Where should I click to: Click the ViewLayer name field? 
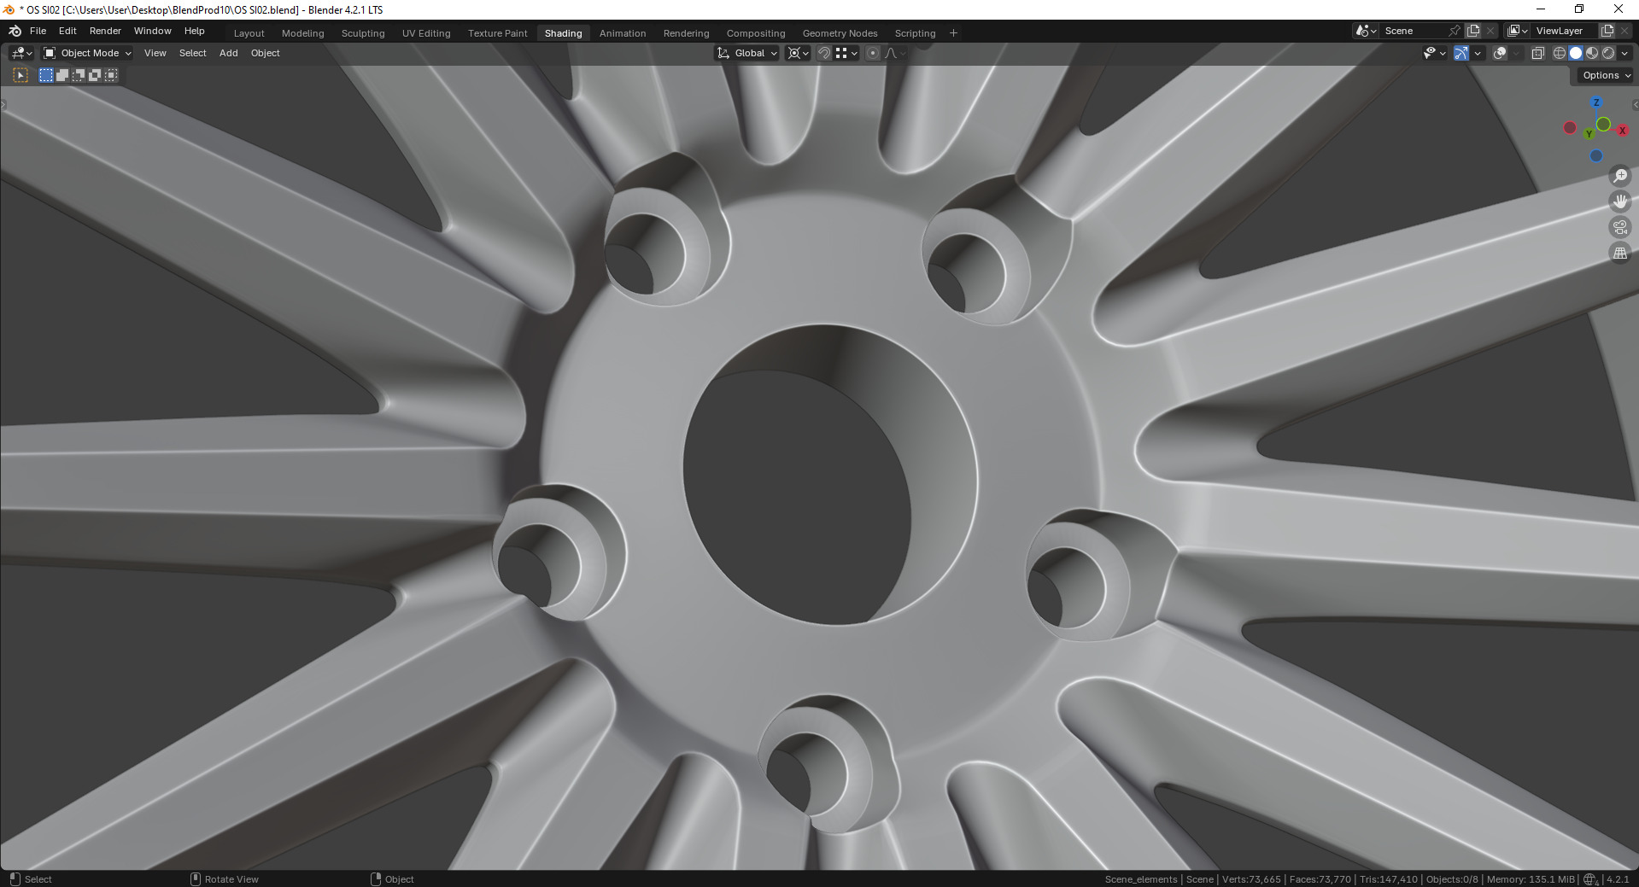click(x=1564, y=31)
